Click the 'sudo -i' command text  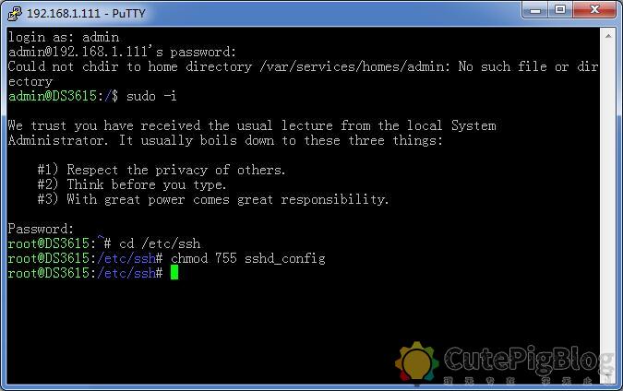(x=151, y=96)
